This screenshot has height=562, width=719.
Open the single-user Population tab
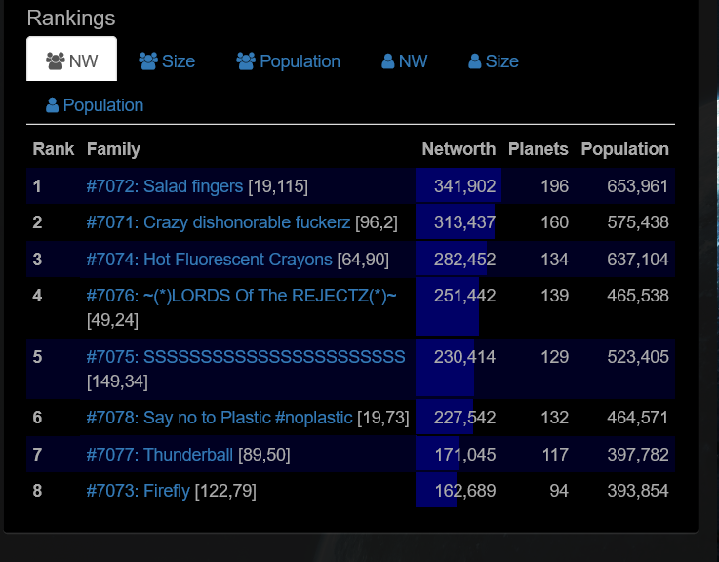click(x=95, y=105)
